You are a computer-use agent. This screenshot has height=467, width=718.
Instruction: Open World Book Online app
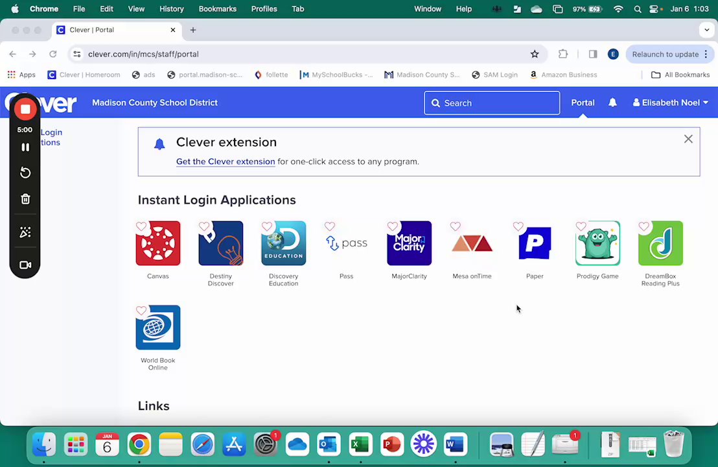pyautogui.click(x=158, y=327)
